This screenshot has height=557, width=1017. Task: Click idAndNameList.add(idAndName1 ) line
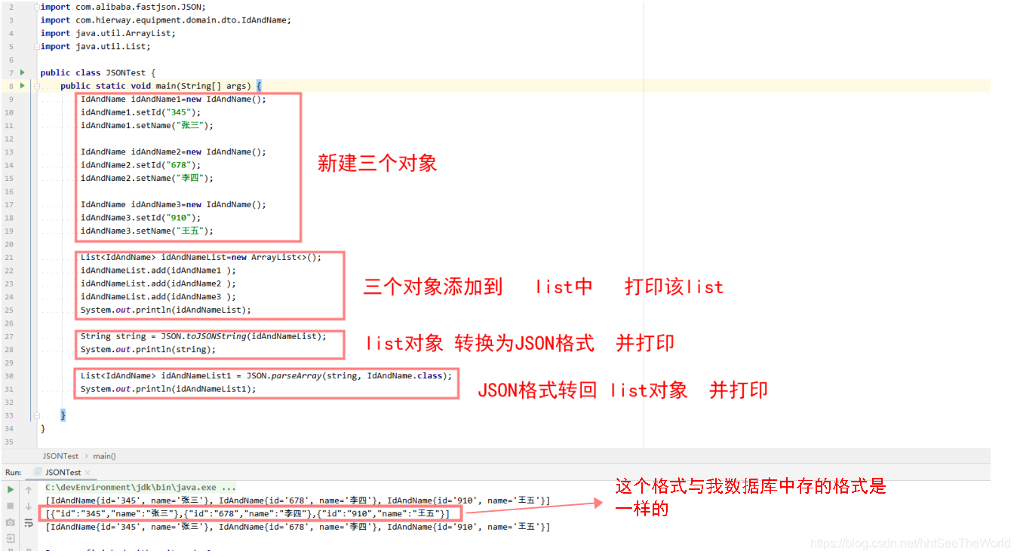click(158, 271)
